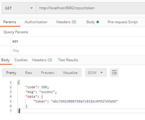The image size is (145, 120).
Task: Open the request Headers (9) tab
Action: point(66,22)
